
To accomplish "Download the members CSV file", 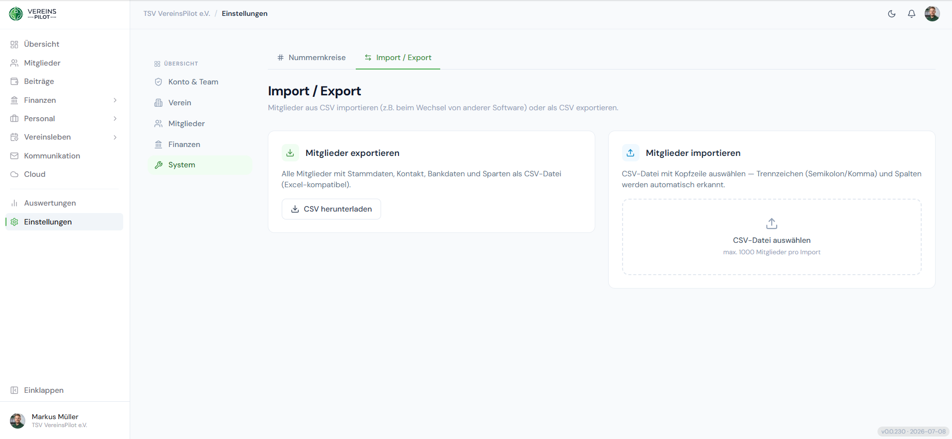I will pyautogui.click(x=331, y=209).
